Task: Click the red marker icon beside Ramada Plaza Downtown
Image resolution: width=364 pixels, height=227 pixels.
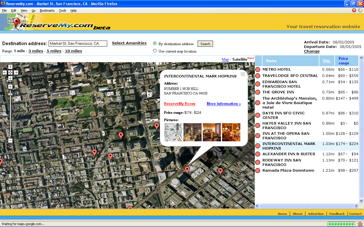Action: coord(258,171)
